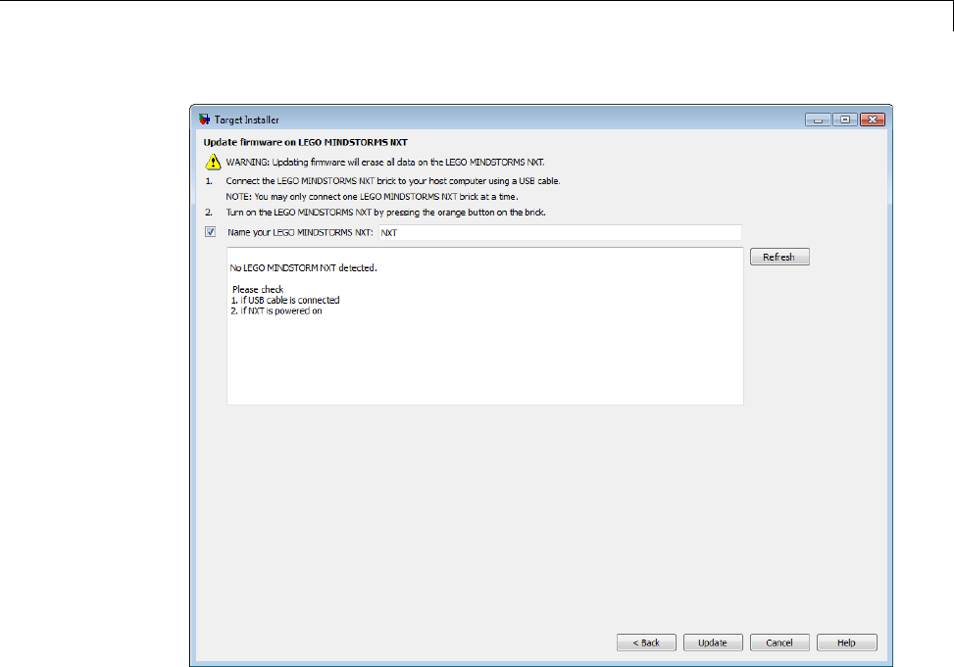Click the 'Please check' text
954x667 pixels.
click(258, 289)
